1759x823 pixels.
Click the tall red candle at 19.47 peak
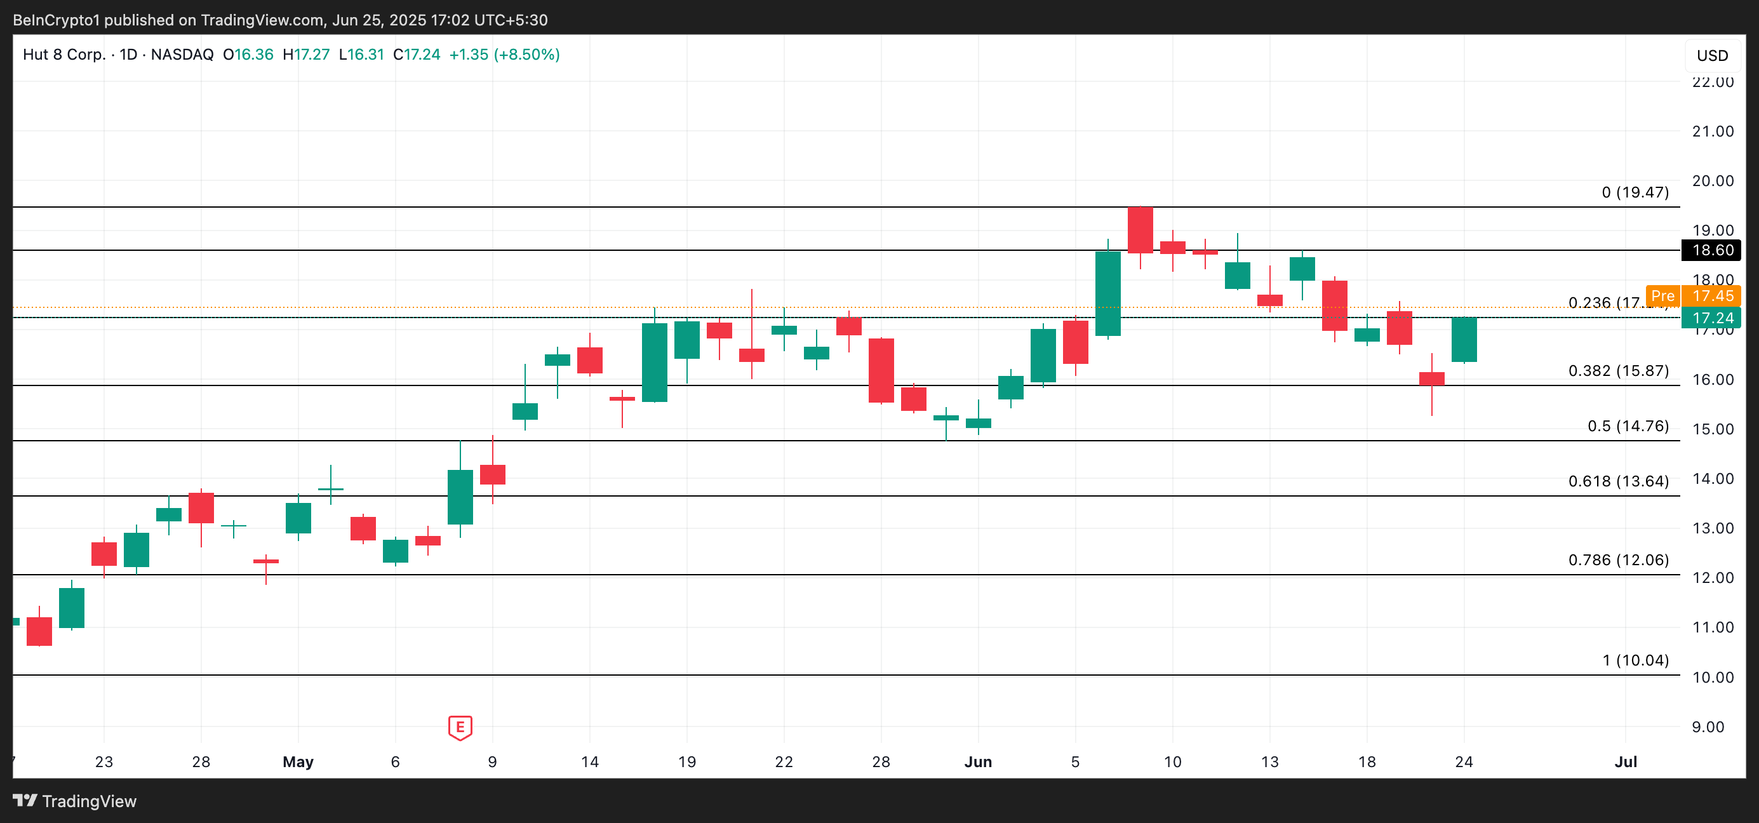pyautogui.click(x=1140, y=230)
